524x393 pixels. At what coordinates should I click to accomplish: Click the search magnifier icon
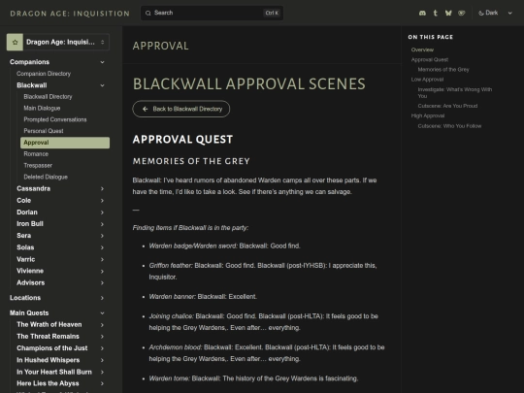click(148, 13)
